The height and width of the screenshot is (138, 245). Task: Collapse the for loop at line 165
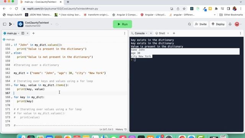coord(12,85)
